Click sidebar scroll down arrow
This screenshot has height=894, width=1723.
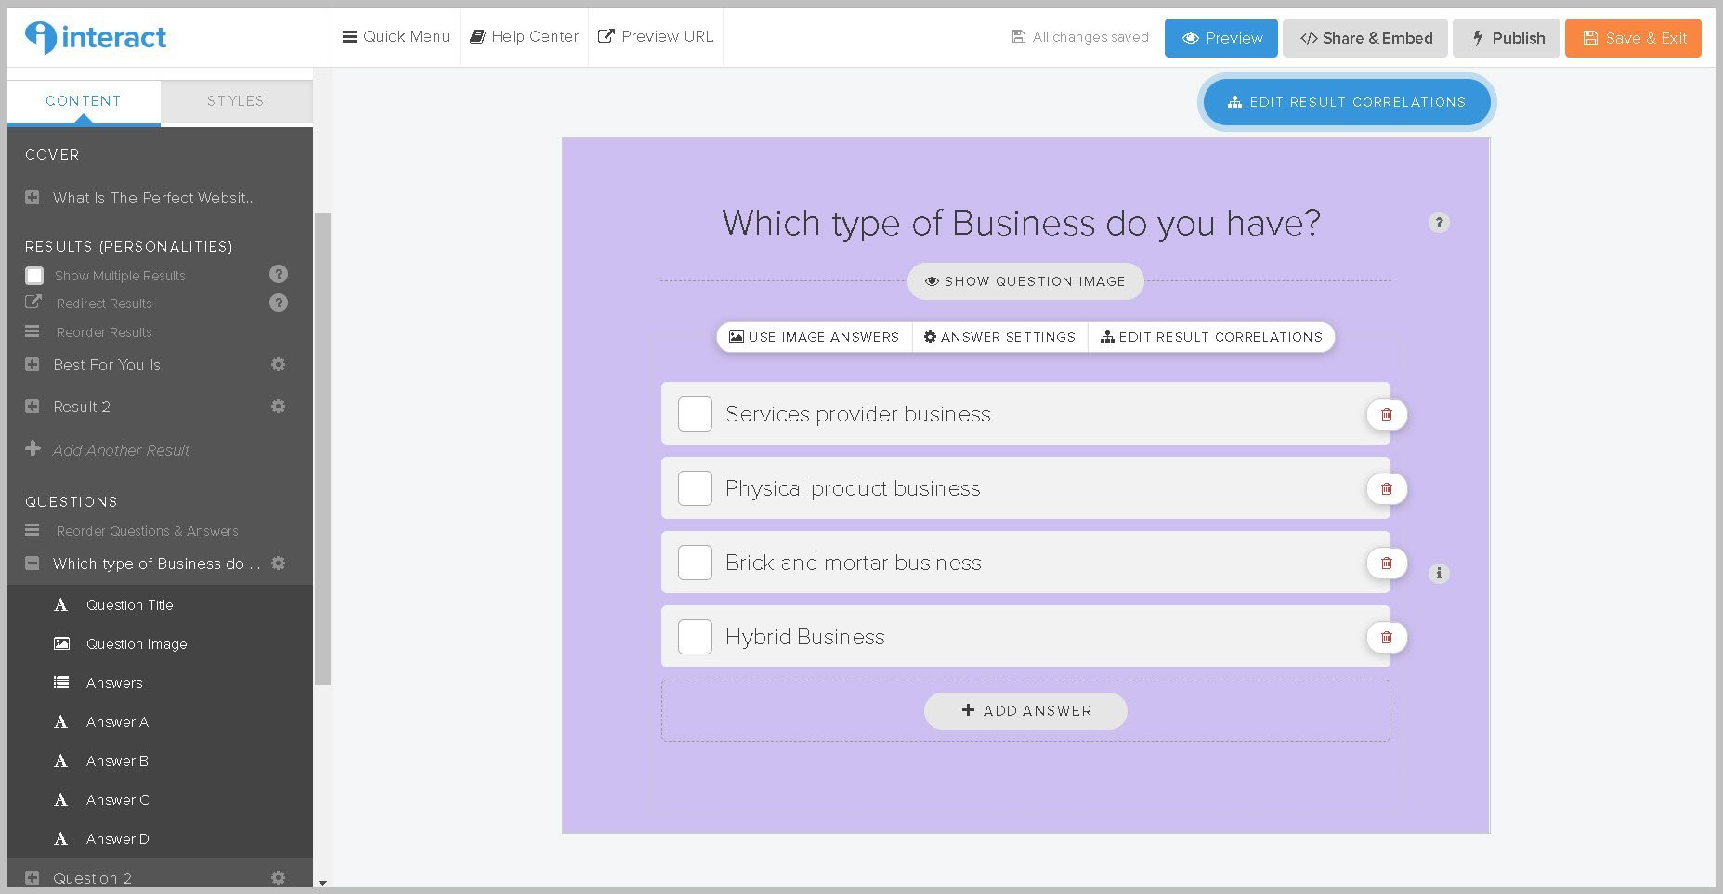(322, 883)
